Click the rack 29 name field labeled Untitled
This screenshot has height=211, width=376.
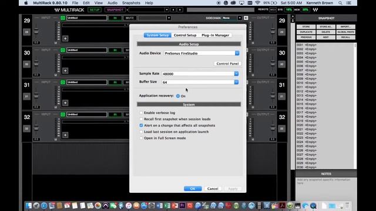pos(87,18)
